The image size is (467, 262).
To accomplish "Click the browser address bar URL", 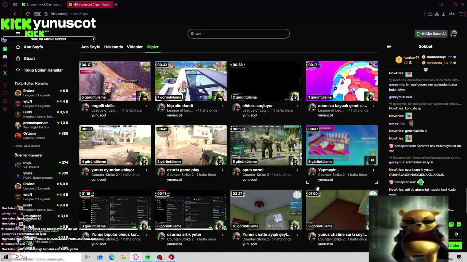I will pyautogui.click(x=69, y=14).
